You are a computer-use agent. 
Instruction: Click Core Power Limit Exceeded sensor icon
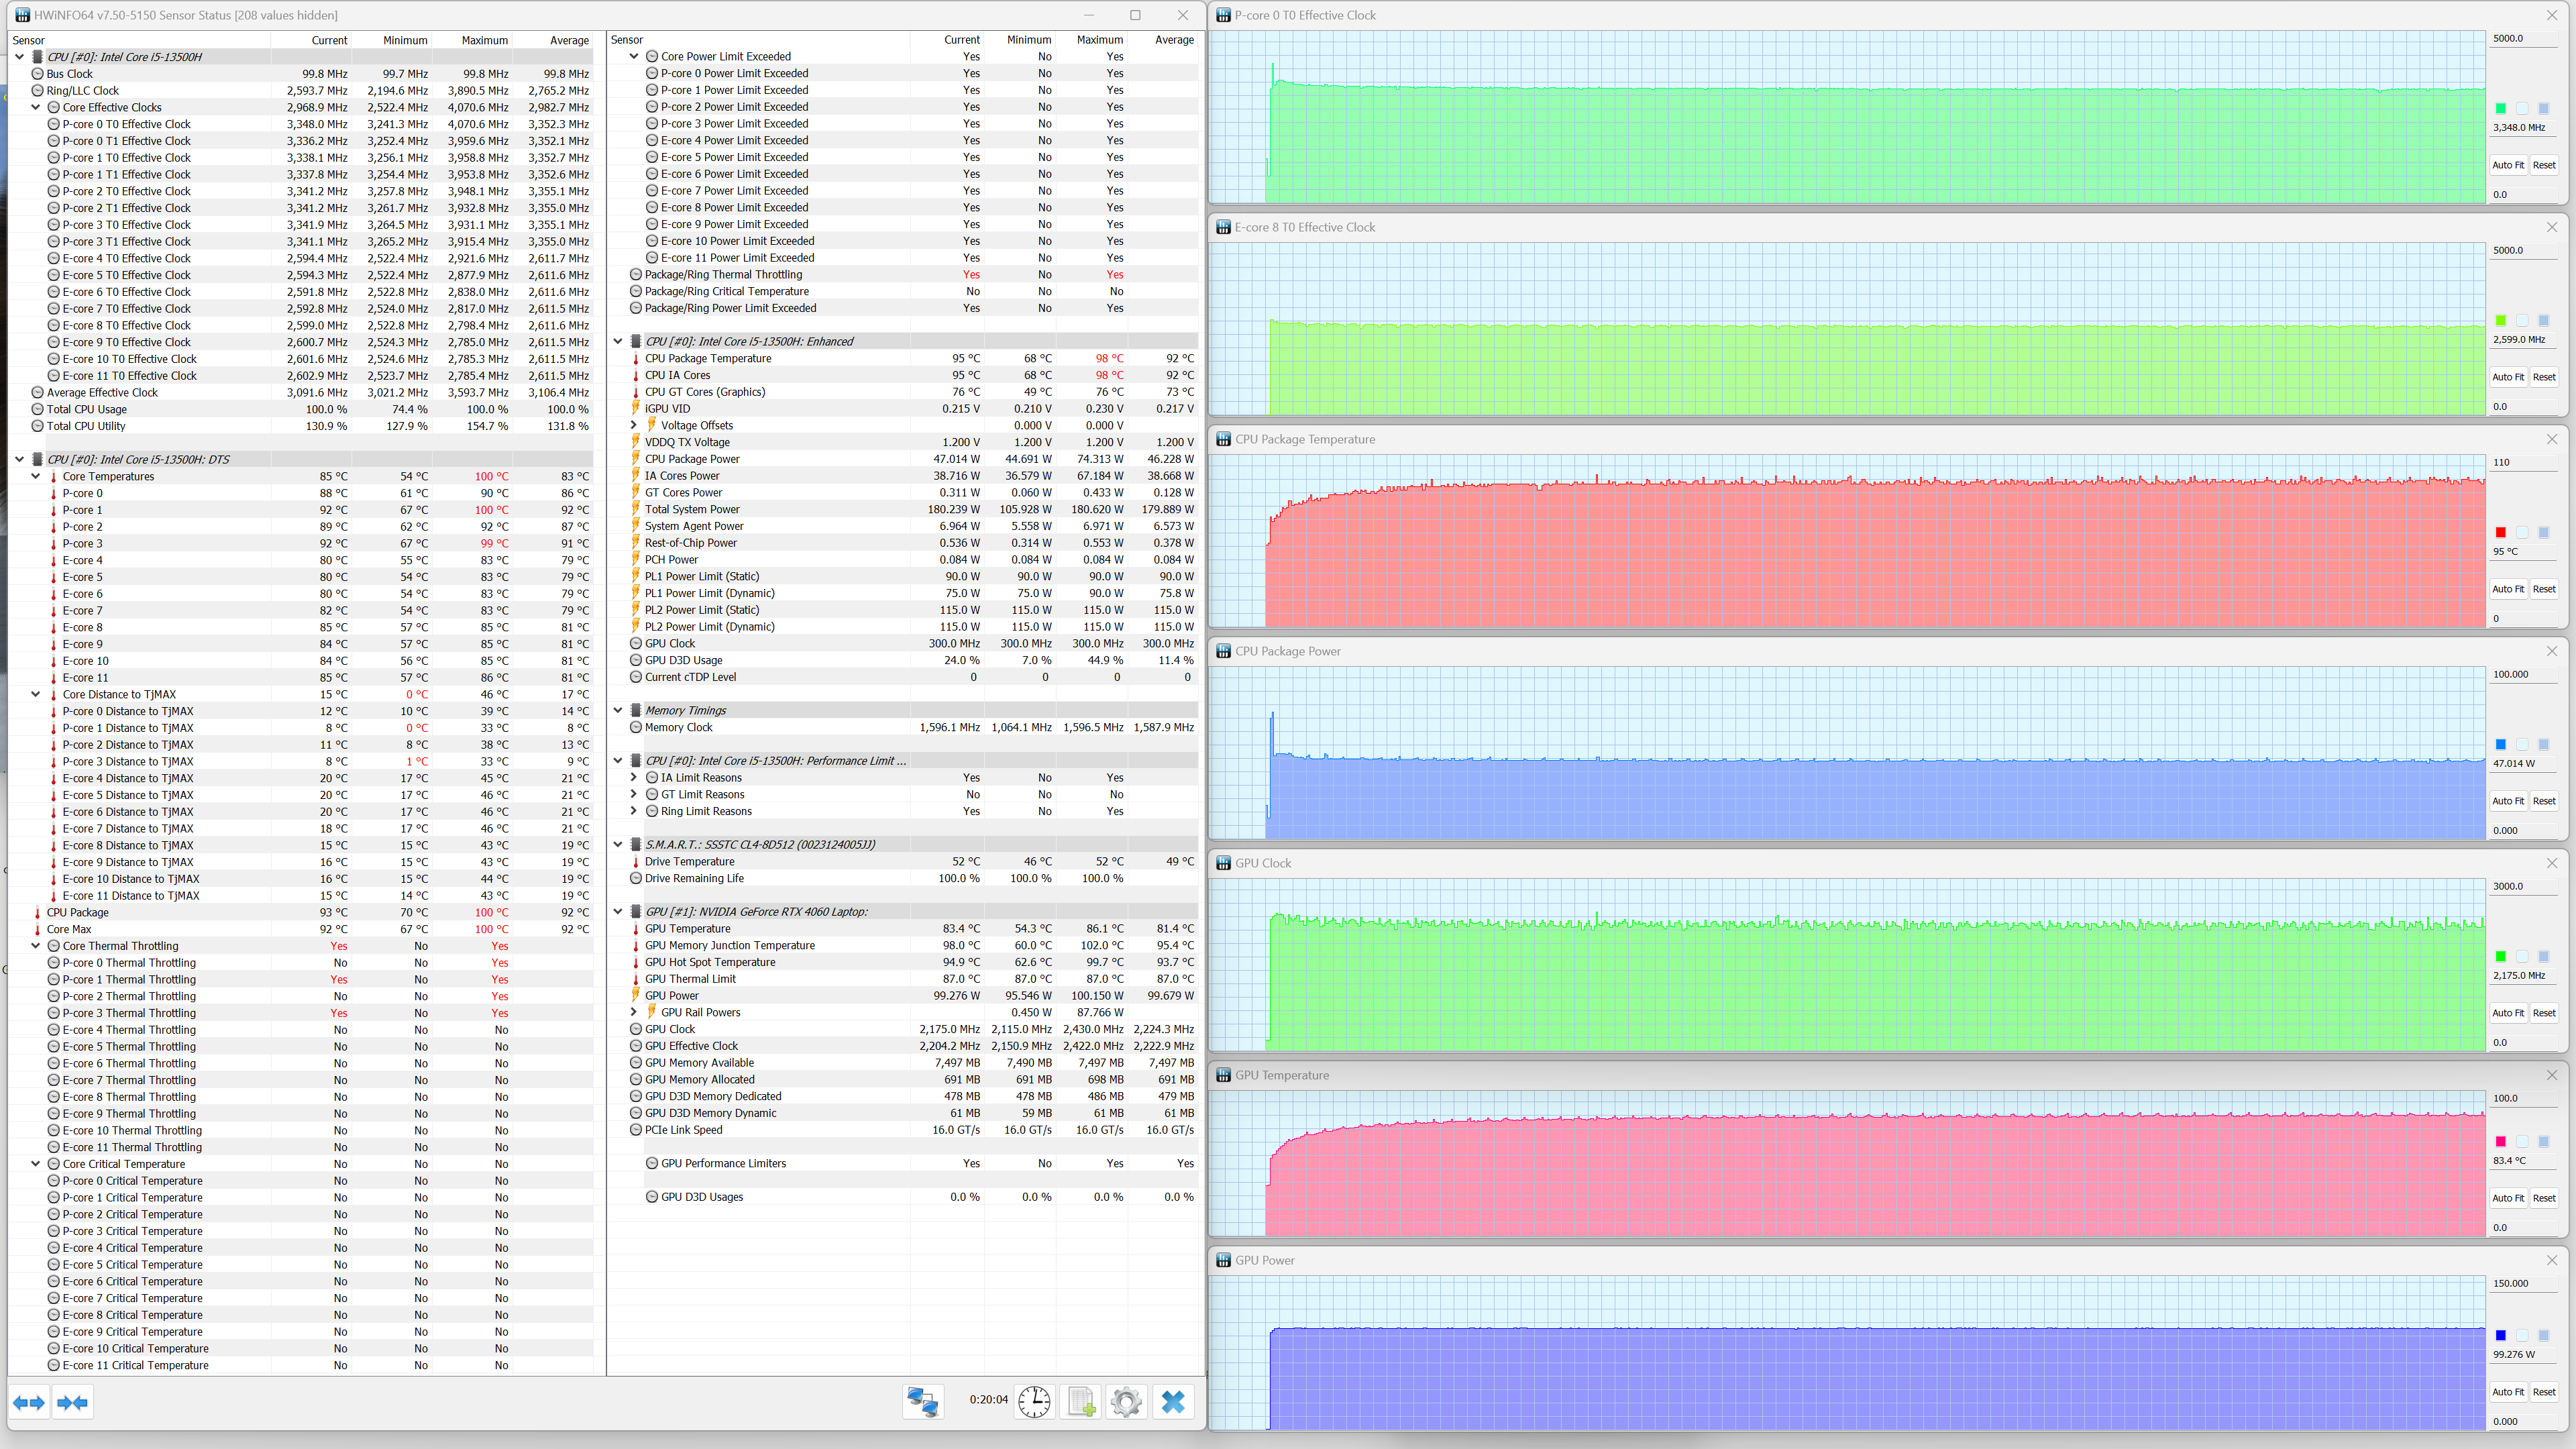click(x=652, y=57)
